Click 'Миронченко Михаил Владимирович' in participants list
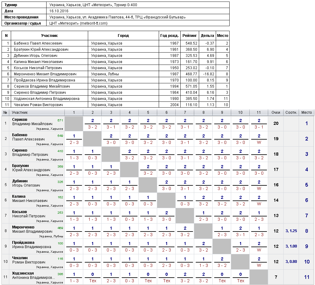 click(x=45, y=74)
